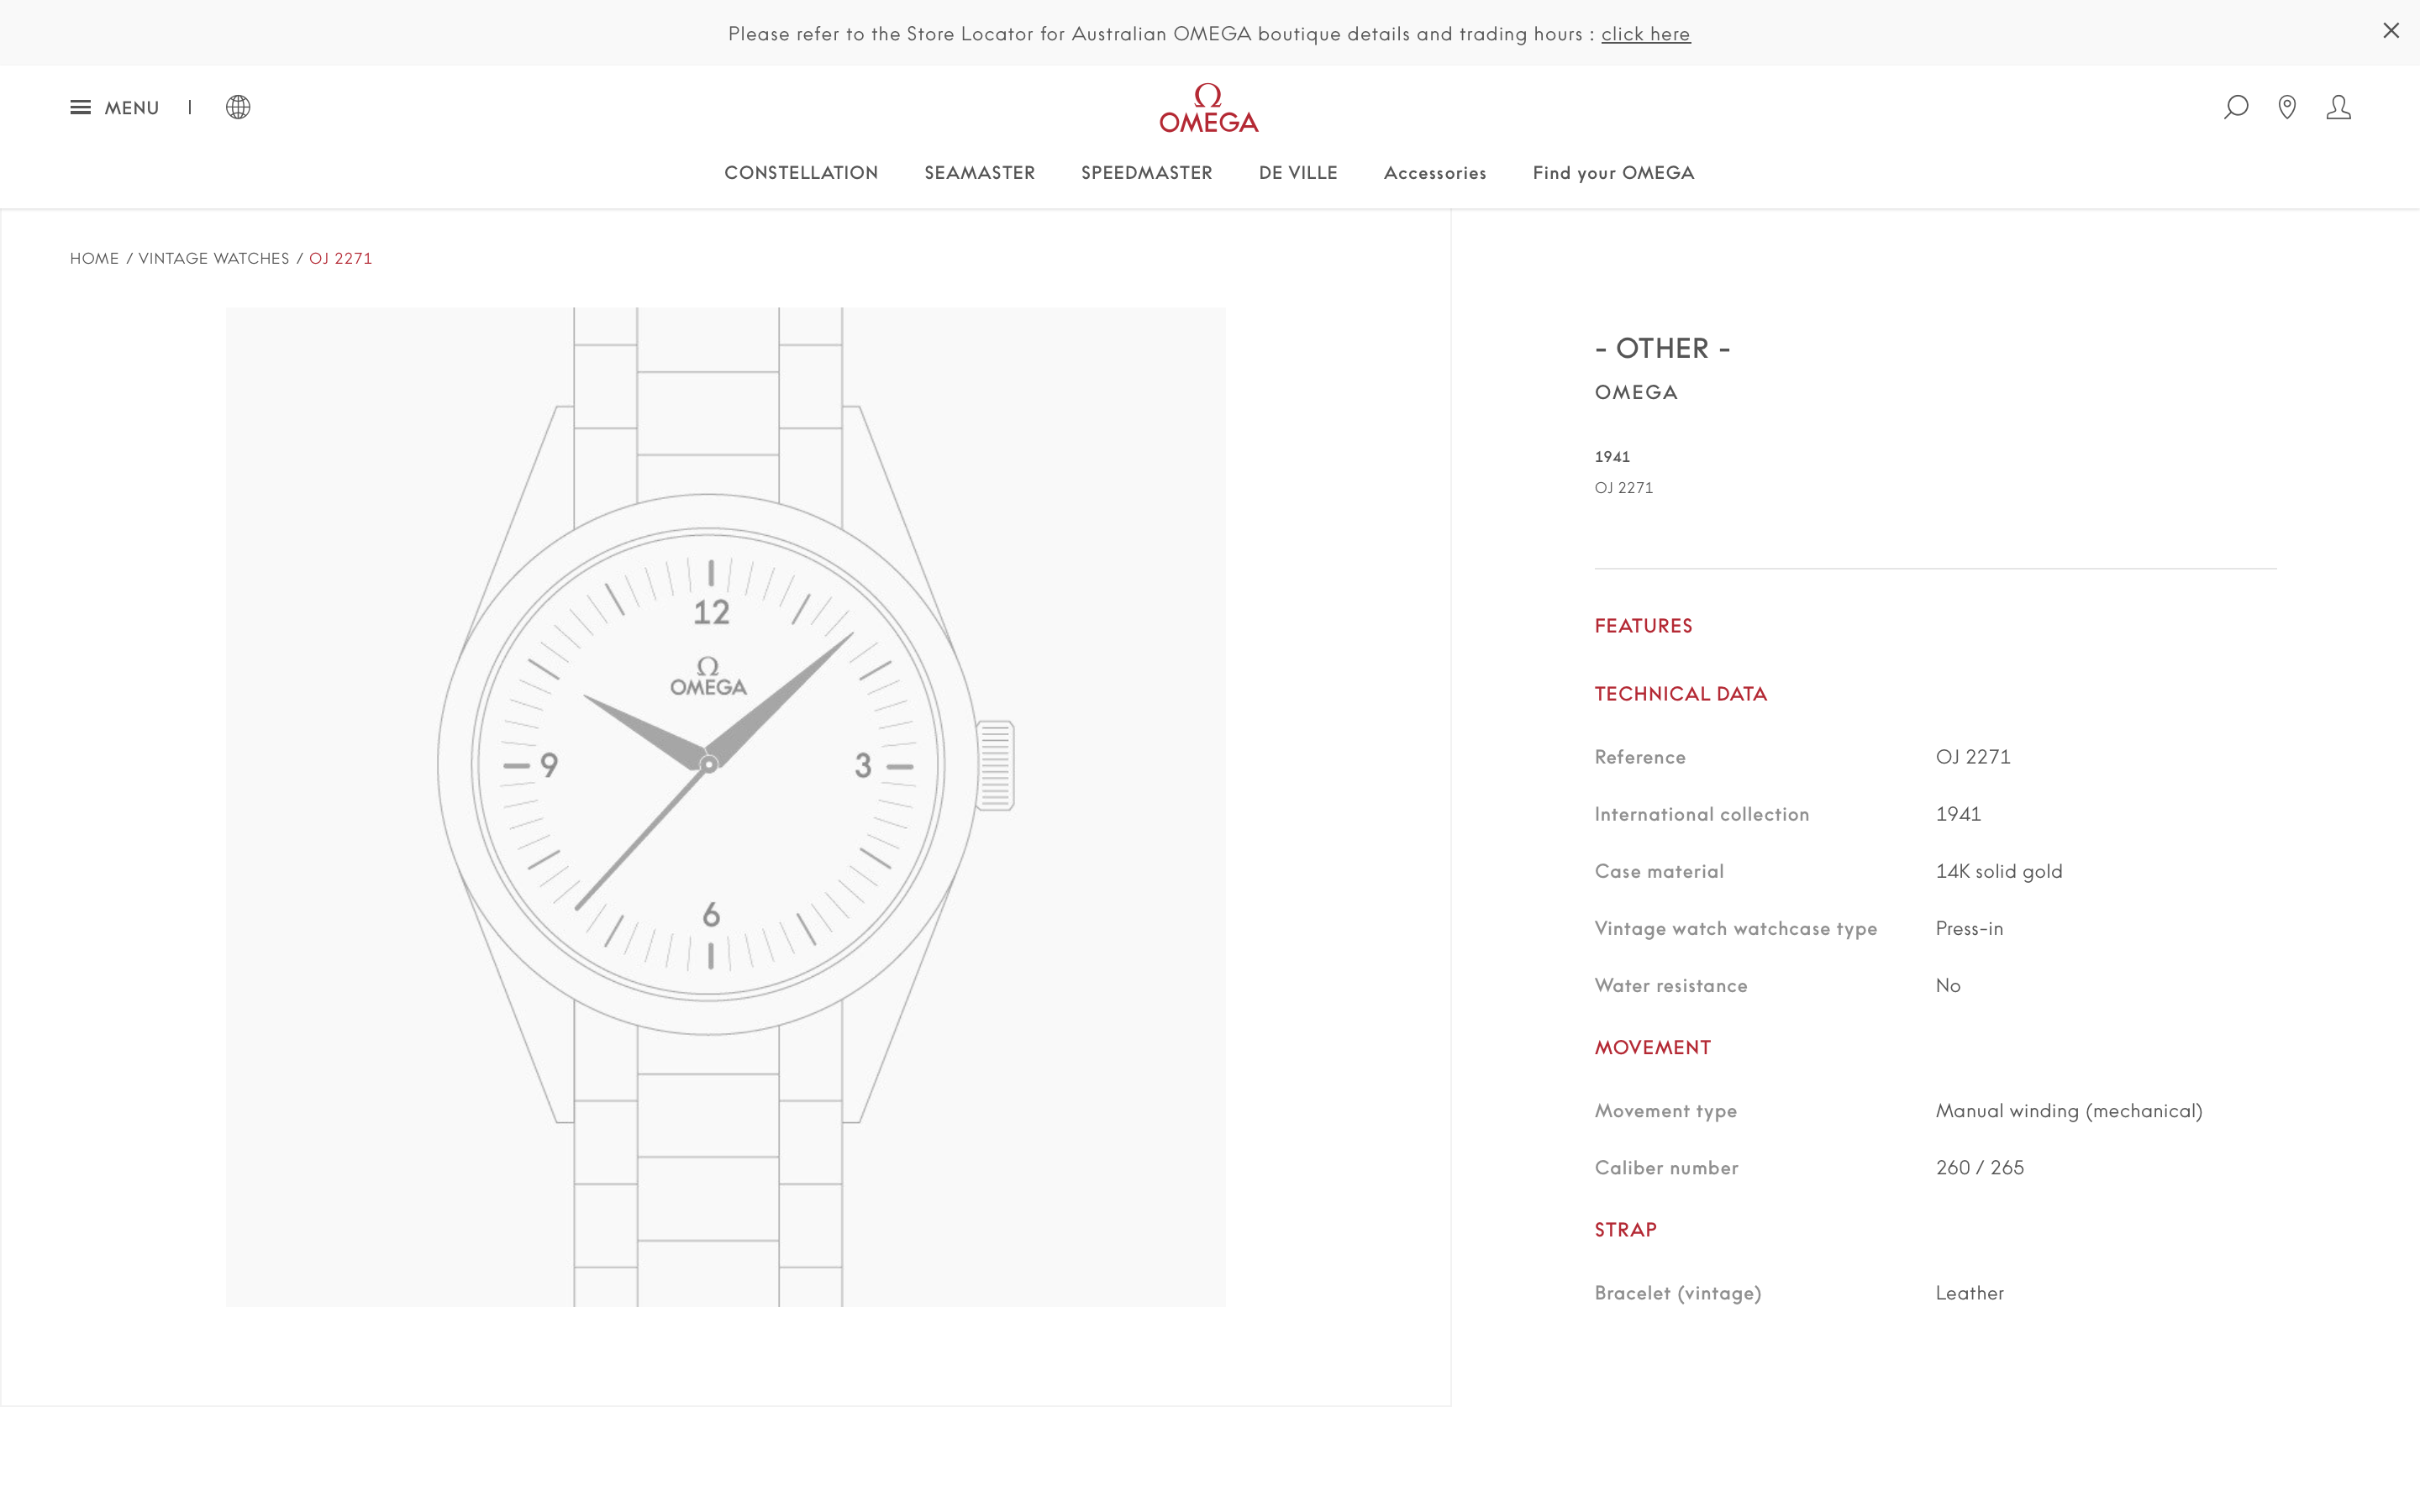Open the hamburger MENU icon
2420x1512 pixels.
click(x=80, y=107)
